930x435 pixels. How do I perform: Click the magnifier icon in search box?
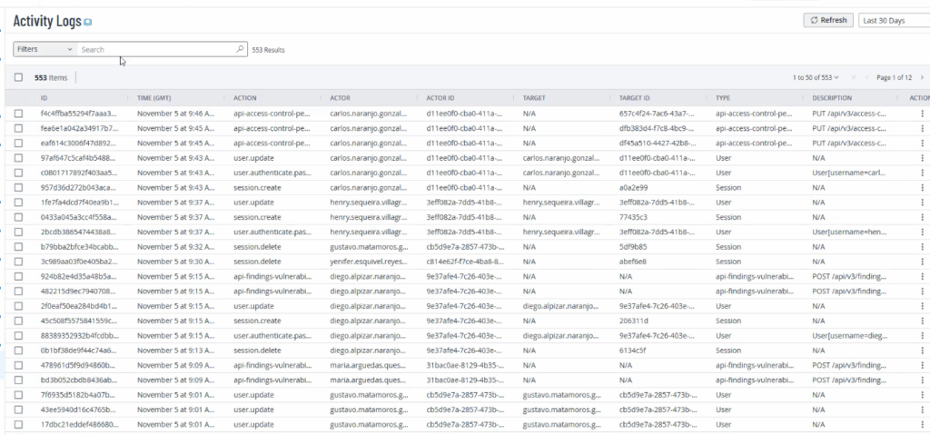[240, 49]
